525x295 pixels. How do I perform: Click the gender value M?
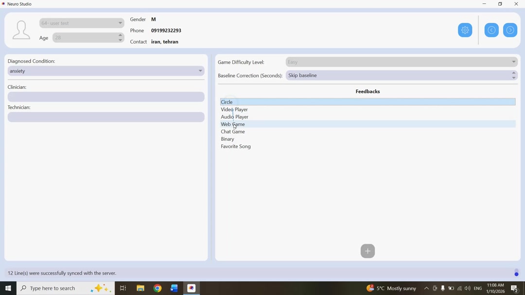[153, 19]
